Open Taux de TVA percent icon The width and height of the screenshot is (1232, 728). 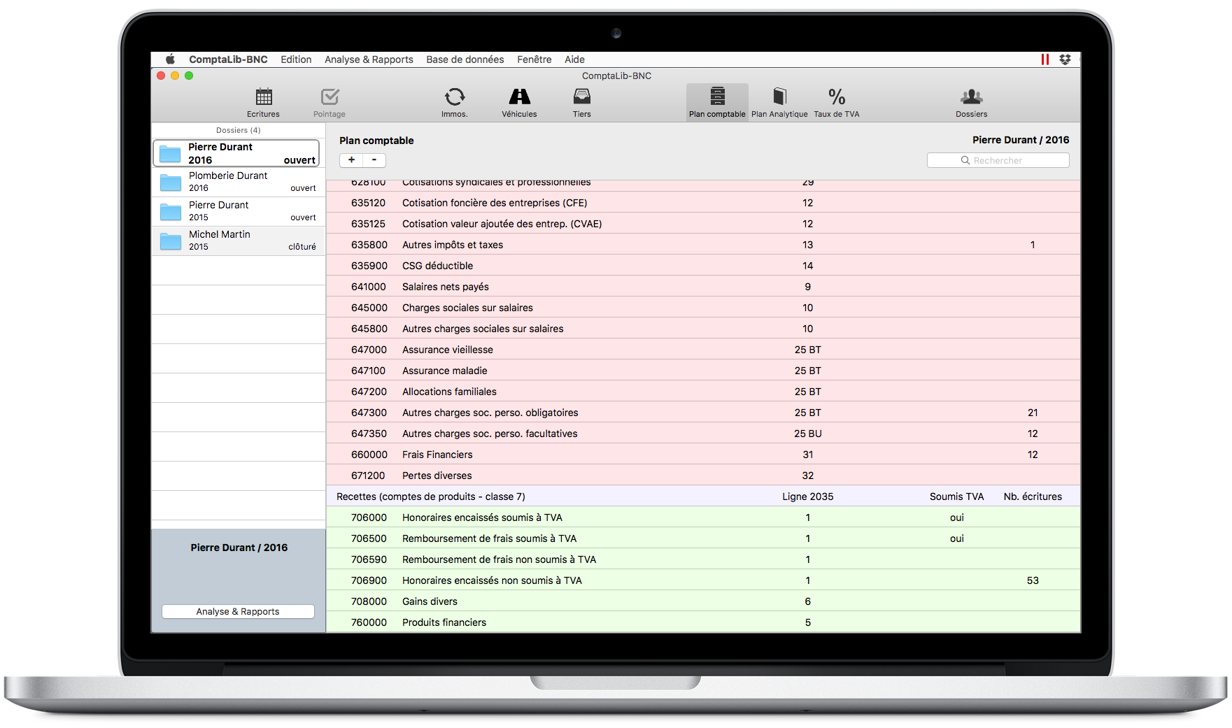837,103
